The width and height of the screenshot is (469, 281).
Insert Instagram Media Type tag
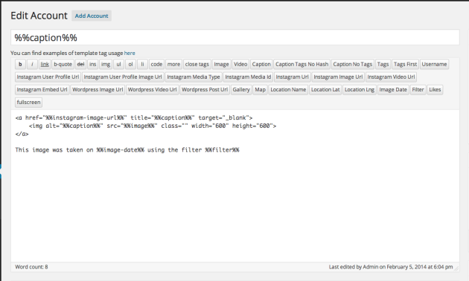pos(194,77)
